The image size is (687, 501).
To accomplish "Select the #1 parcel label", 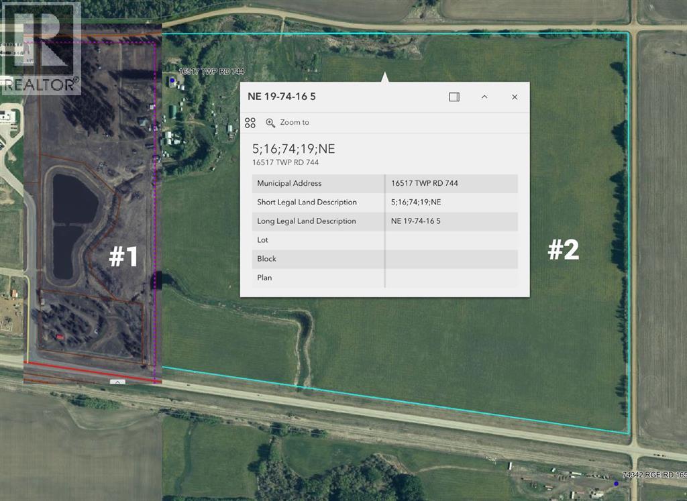I will point(123,256).
